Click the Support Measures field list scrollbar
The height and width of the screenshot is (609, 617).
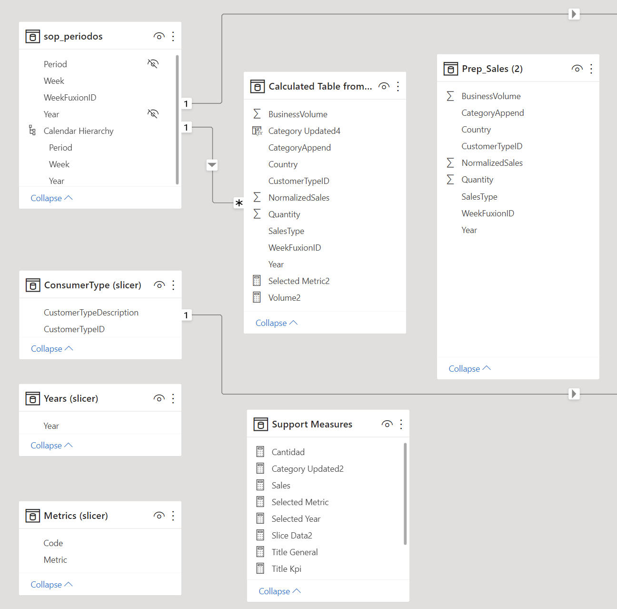click(405, 494)
